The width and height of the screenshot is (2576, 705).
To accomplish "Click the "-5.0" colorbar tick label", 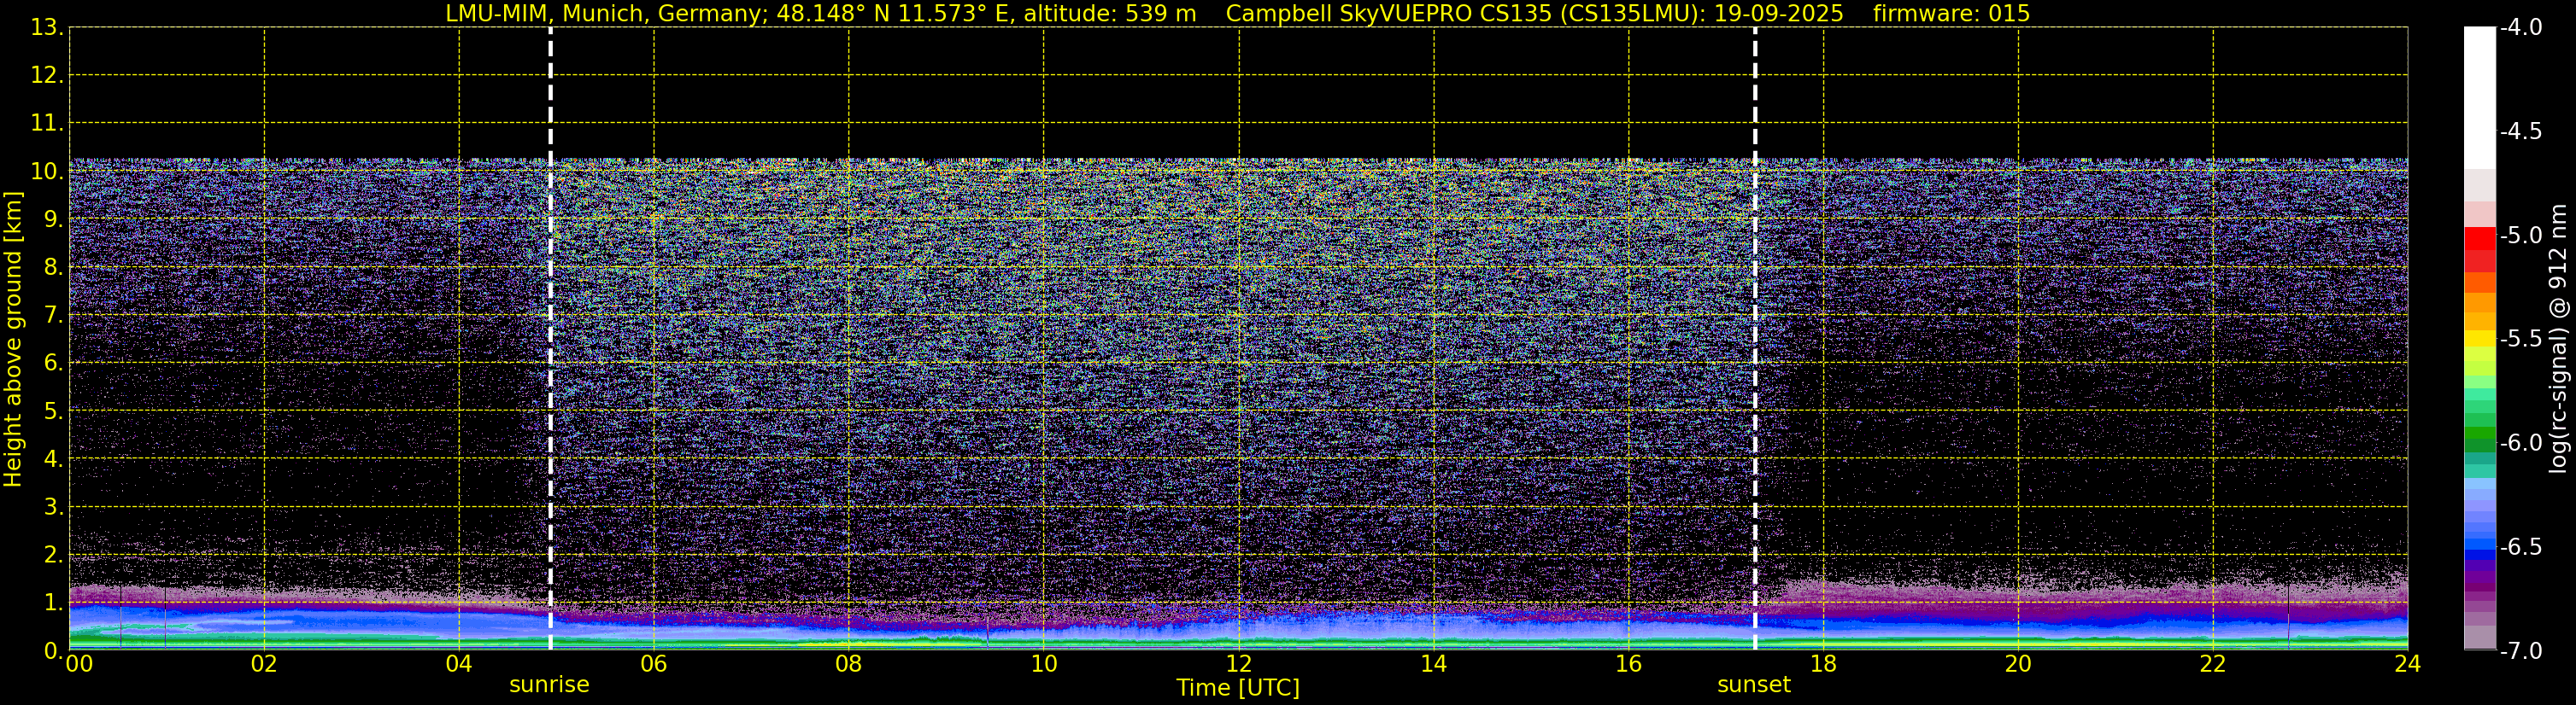I will click(2520, 235).
